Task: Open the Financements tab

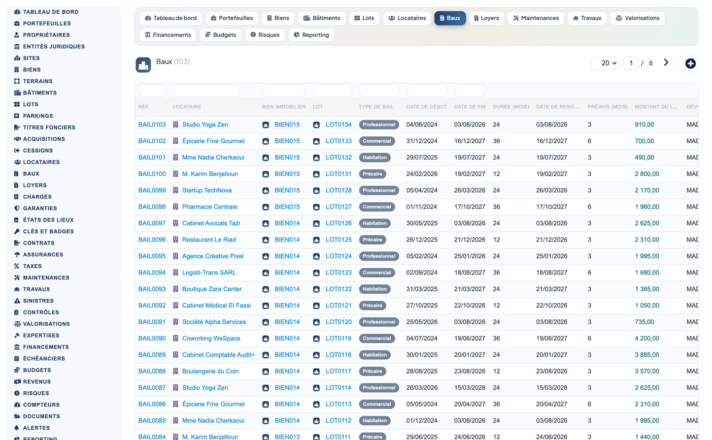Action: [x=168, y=35]
